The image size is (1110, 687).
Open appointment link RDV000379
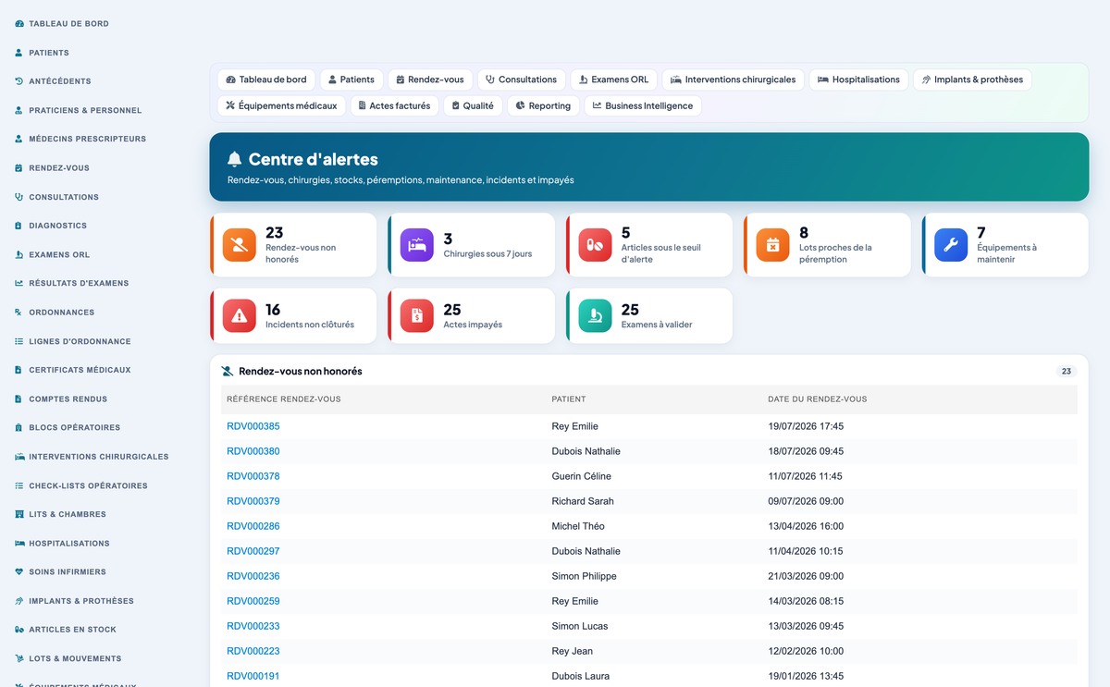click(x=253, y=501)
